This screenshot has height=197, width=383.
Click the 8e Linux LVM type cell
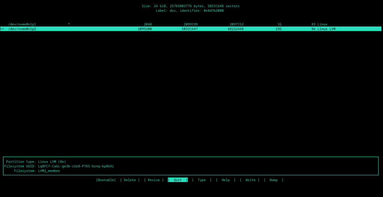(x=323, y=29)
